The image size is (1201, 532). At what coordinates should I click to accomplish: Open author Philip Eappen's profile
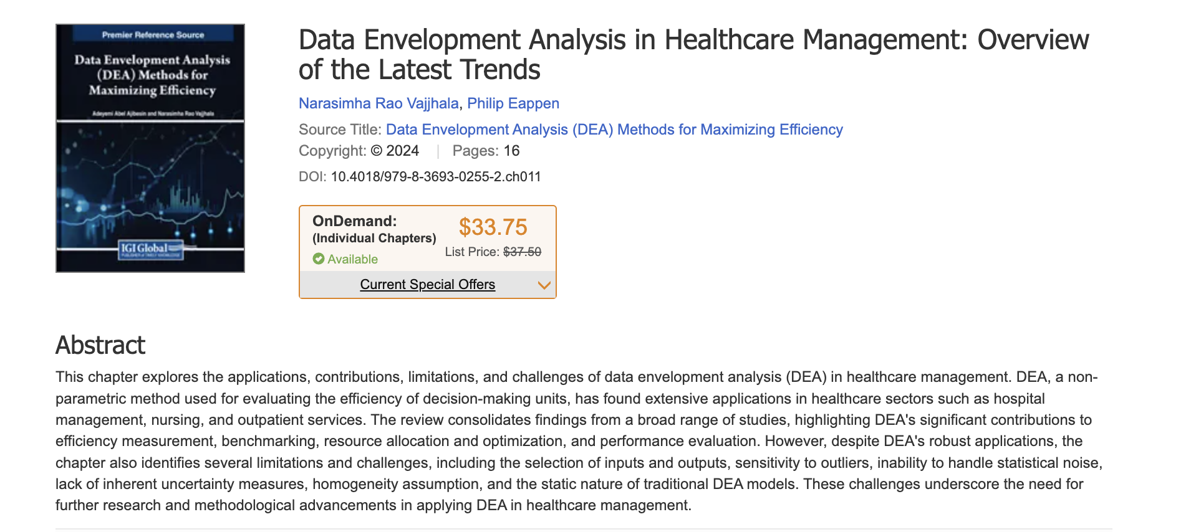click(x=513, y=103)
